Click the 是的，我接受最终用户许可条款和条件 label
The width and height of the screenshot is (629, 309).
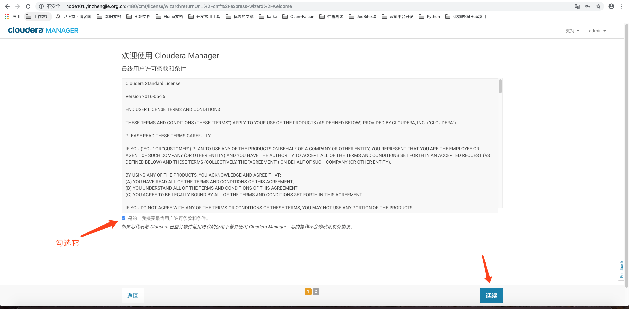(169, 218)
